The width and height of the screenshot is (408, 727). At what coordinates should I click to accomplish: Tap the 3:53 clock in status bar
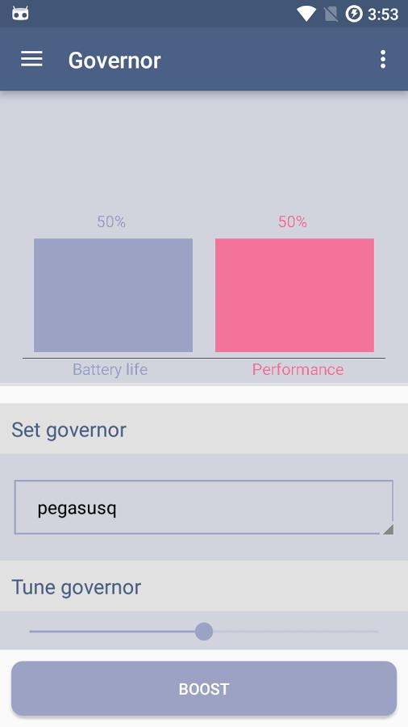(383, 15)
